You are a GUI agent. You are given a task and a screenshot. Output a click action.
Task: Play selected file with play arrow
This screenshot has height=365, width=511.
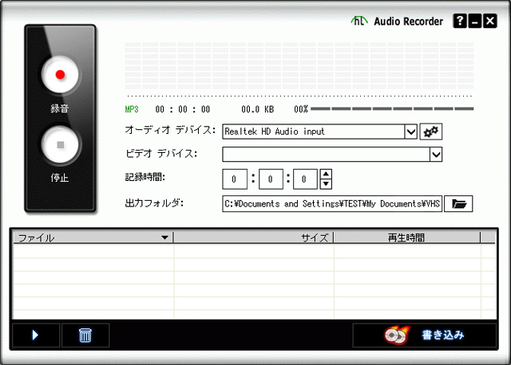[36, 335]
